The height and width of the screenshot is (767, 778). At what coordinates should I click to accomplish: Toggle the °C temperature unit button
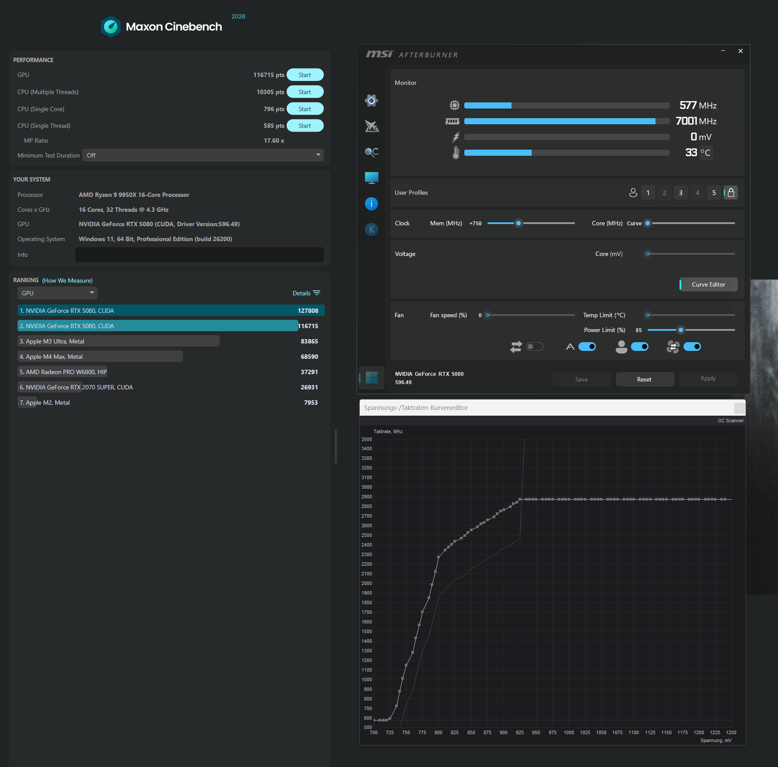[705, 153]
